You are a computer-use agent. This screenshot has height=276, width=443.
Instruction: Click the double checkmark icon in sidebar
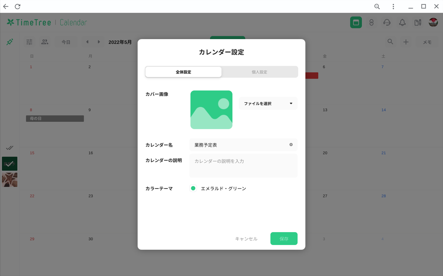point(10,148)
